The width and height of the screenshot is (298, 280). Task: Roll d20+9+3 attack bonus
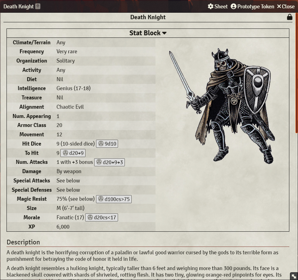click(109, 162)
